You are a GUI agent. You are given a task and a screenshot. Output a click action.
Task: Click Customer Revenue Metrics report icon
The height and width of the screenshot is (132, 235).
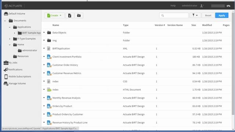tap(49, 73)
